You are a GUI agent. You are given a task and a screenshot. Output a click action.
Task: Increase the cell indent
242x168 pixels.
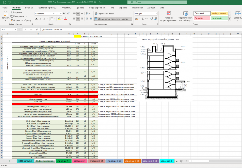pyautogui.click(x=91, y=19)
